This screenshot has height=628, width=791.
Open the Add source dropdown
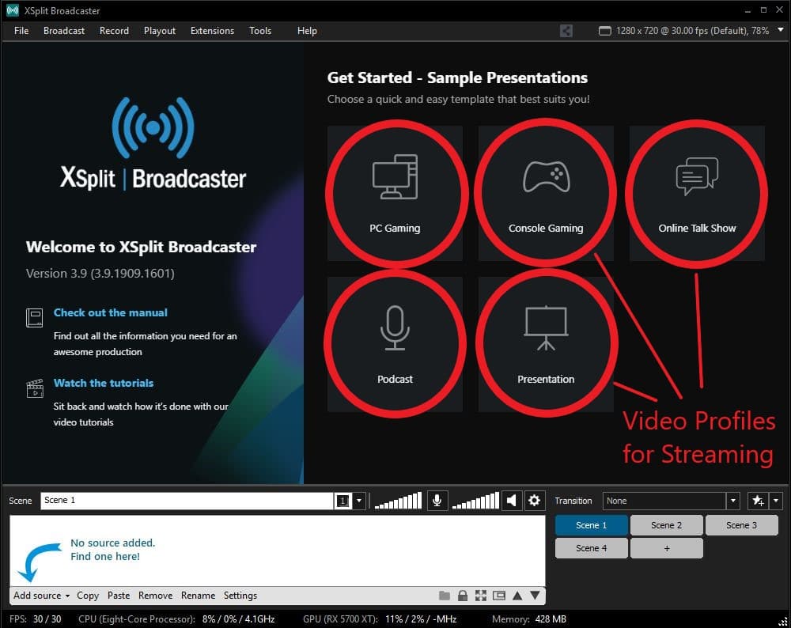41,596
